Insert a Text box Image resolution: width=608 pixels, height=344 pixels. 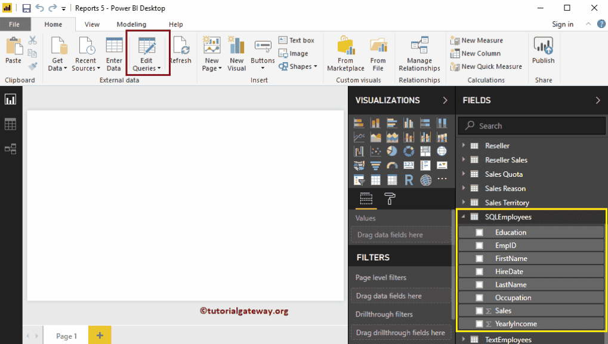(297, 41)
